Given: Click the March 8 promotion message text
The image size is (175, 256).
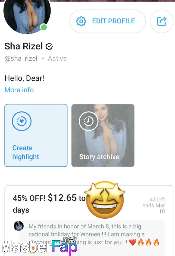Looking at the screenshot, I should pos(94,234).
